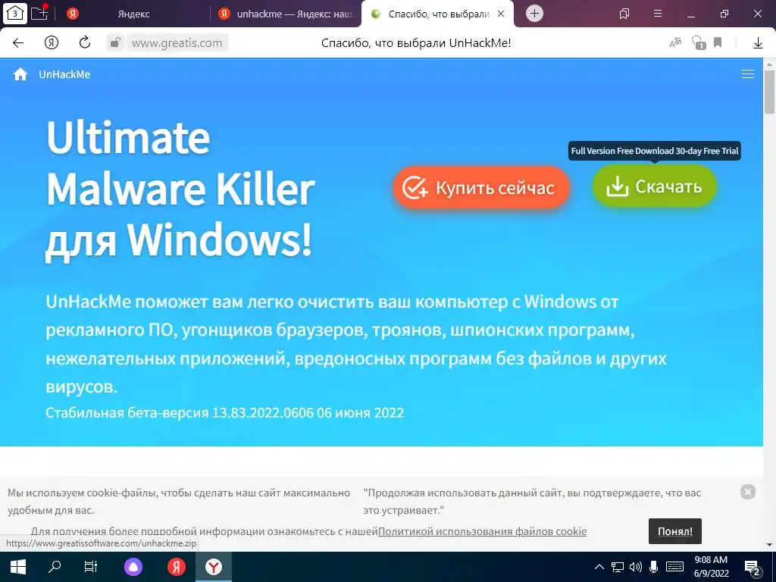Open the protection/extensions icon with badge
Viewport: 776px width, 582px height.
[x=698, y=42]
